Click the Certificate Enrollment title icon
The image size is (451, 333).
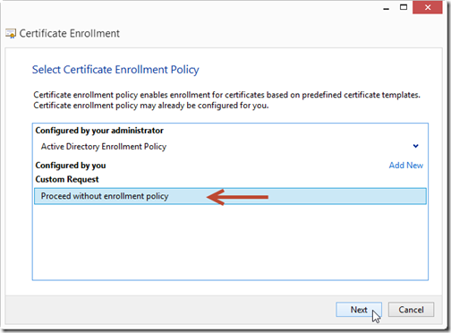point(11,33)
